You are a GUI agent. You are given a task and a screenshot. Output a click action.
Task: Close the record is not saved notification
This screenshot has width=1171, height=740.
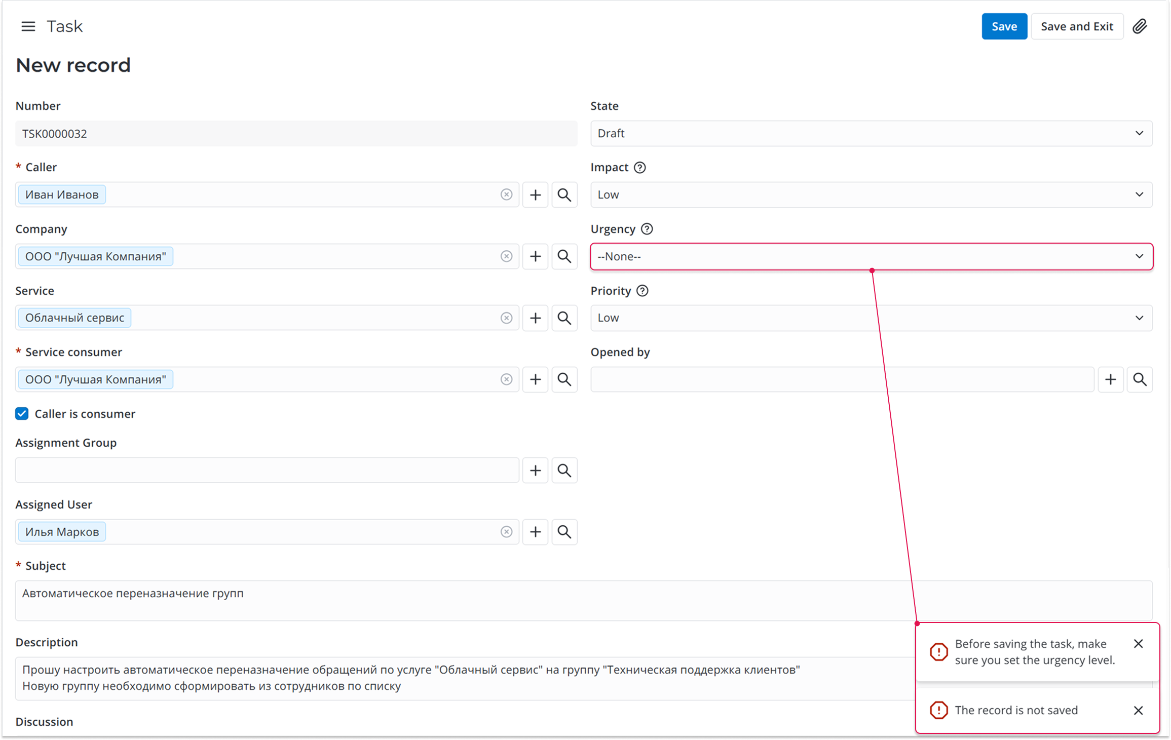tap(1138, 711)
